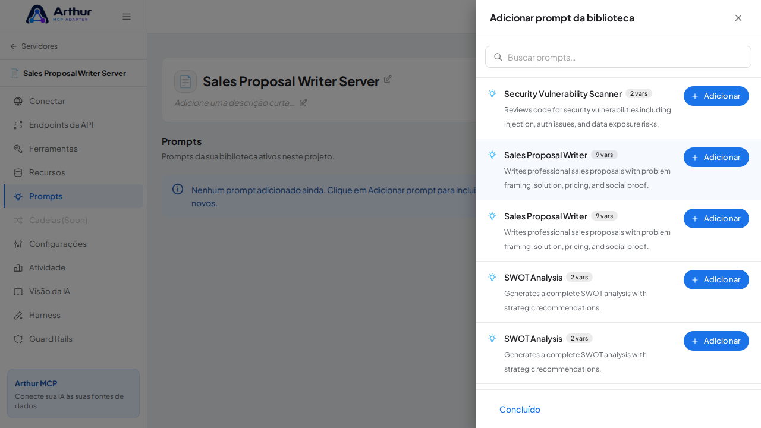Close the Adicionar prompt da biblioteca panel
The width and height of the screenshot is (761, 428).
(738, 18)
